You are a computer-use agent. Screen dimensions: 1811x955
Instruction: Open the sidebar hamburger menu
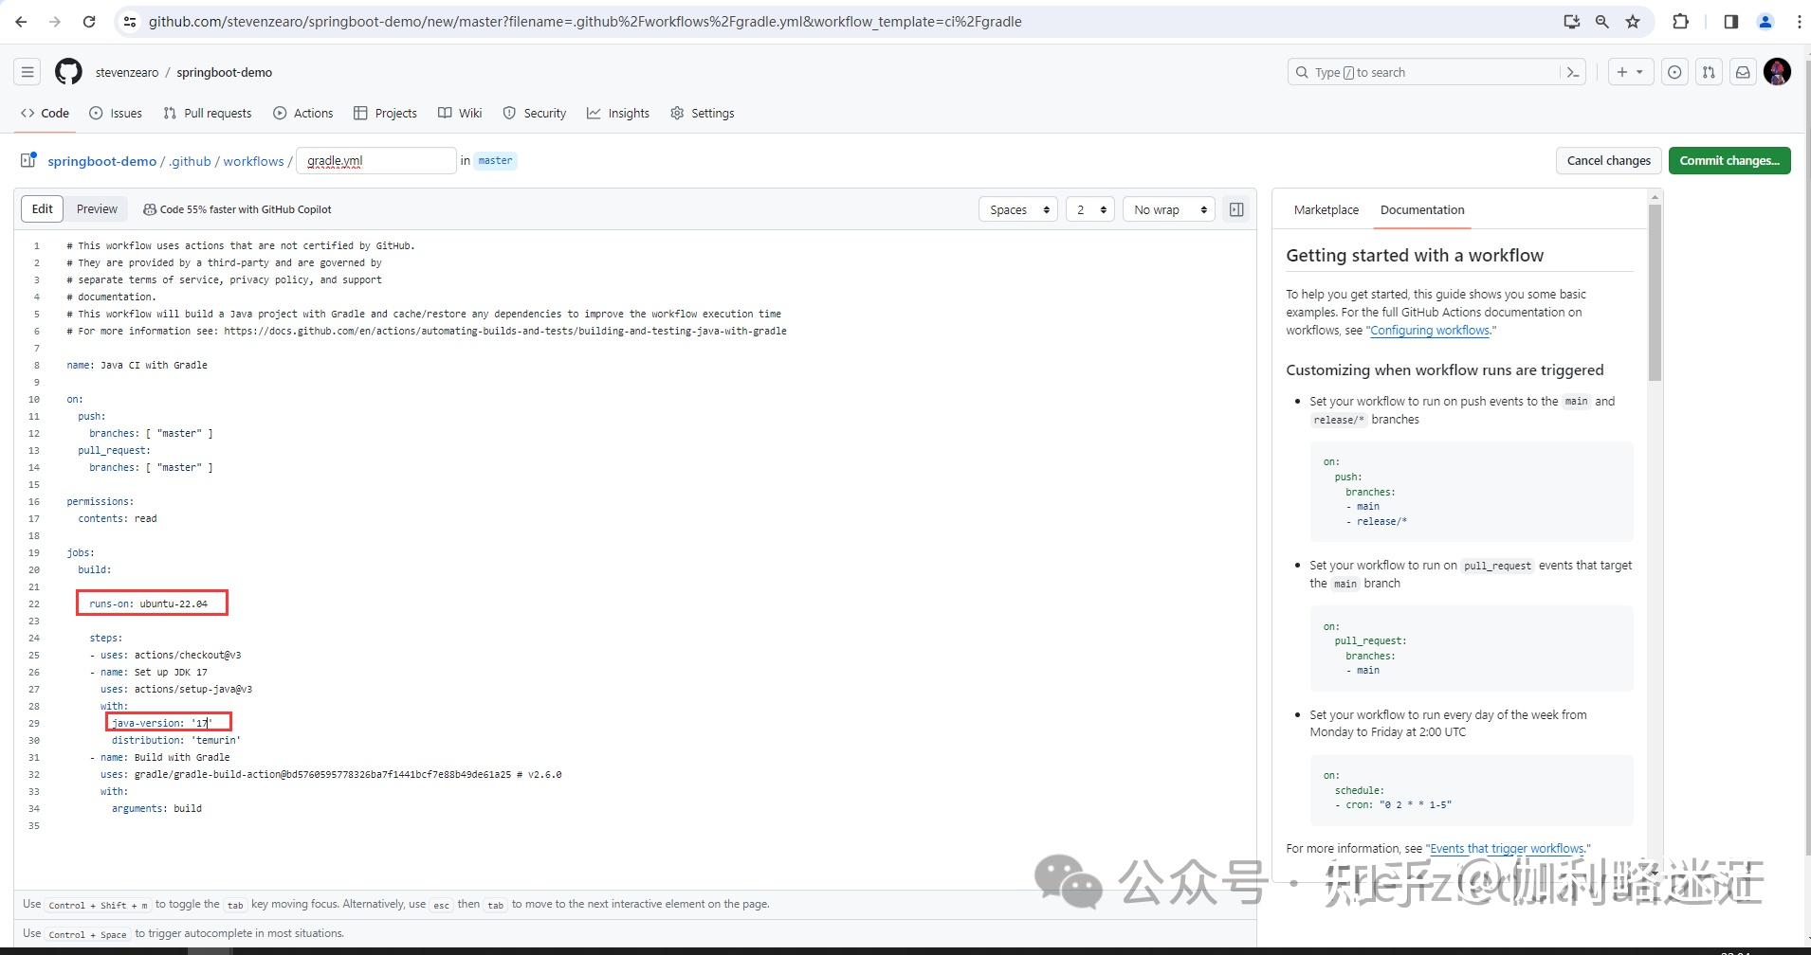coord(27,71)
